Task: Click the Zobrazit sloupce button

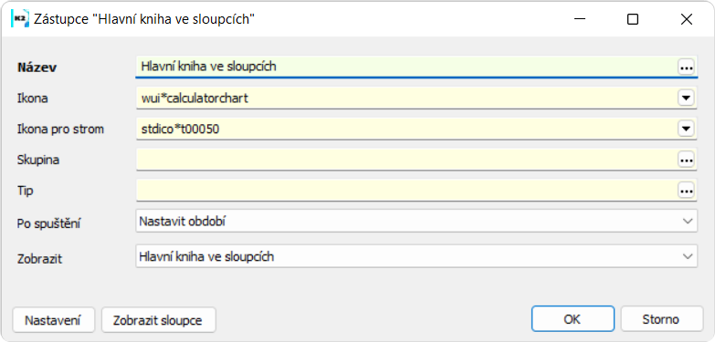Action: [x=158, y=320]
